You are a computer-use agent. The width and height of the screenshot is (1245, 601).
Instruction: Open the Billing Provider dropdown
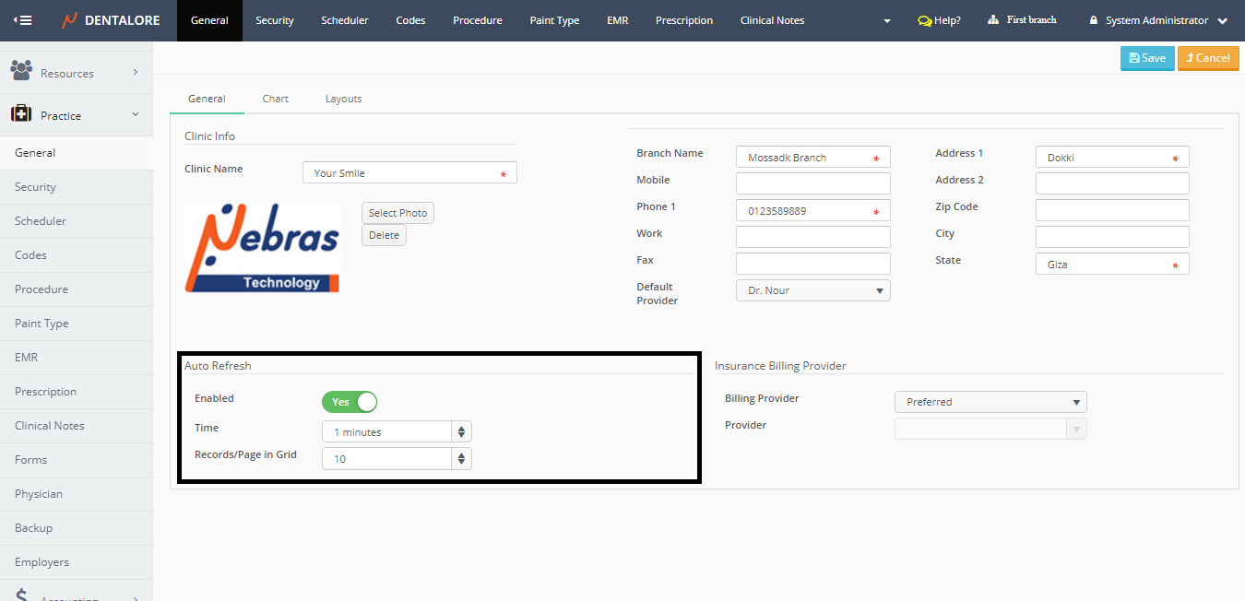click(x=990, y=402)
